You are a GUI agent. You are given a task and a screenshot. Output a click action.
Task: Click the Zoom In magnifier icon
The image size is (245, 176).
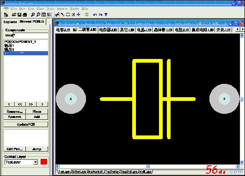[x=33, y=15]
